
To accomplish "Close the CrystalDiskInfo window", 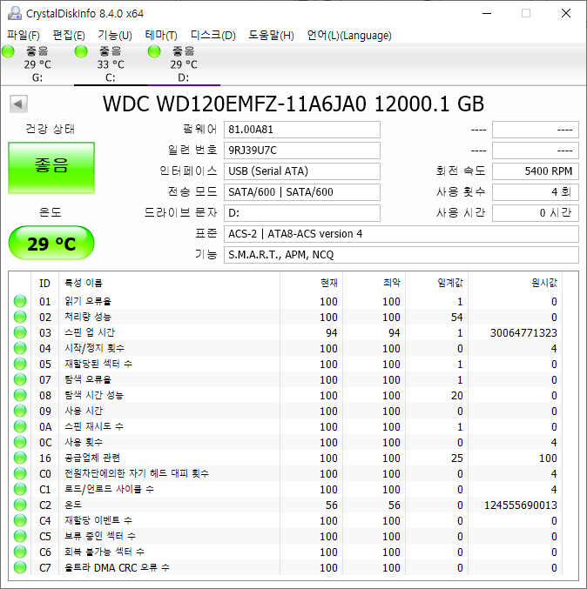I will click(x=565, y=14).
